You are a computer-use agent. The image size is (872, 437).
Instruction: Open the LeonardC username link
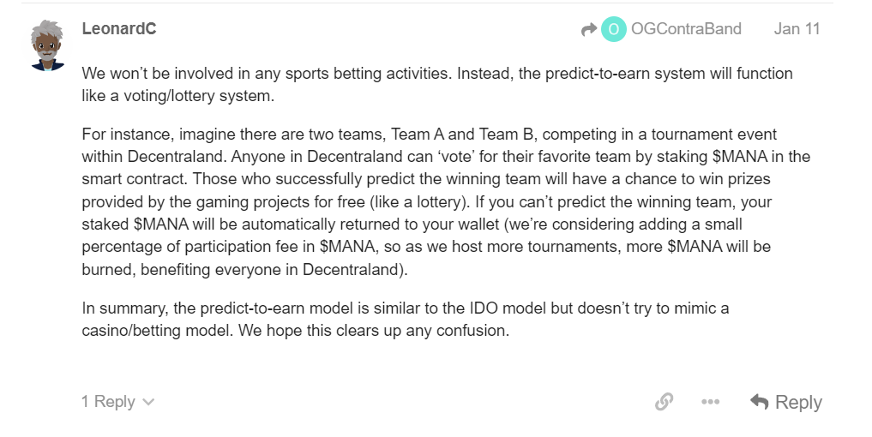pos(118,29)
